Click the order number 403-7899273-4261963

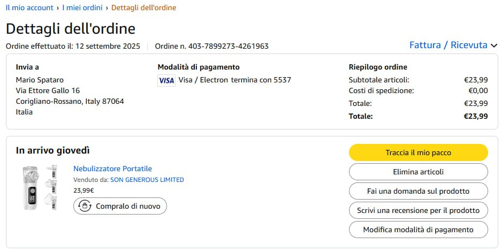coord(228,46)
